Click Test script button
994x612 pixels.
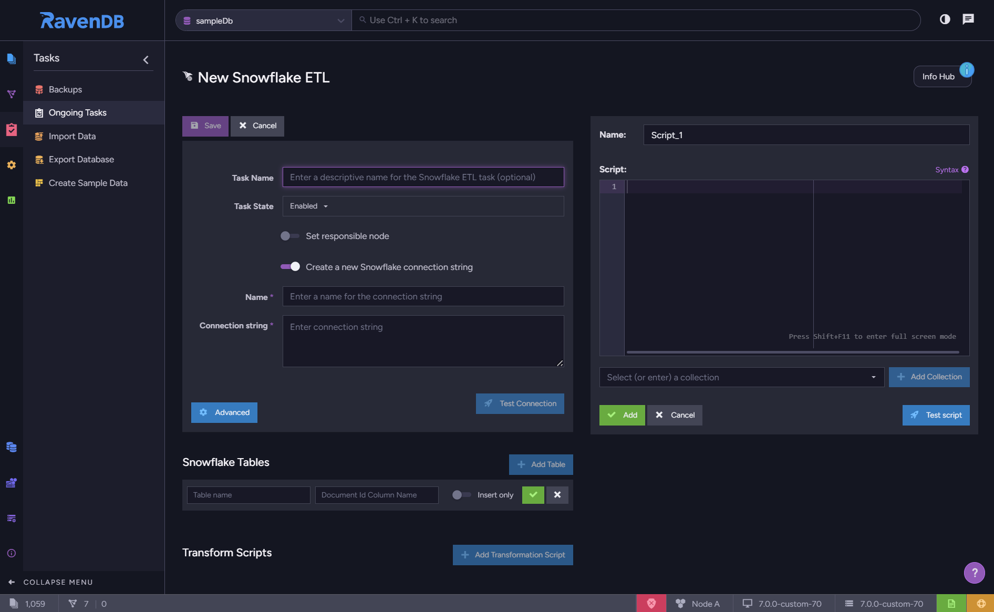coord(936,415)
